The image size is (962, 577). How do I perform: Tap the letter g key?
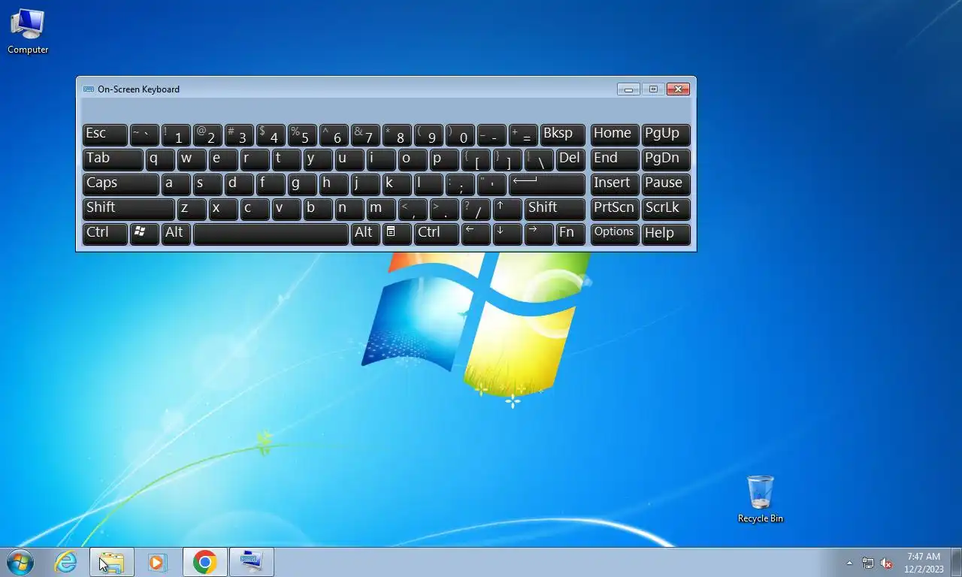[x=302, y=184]
